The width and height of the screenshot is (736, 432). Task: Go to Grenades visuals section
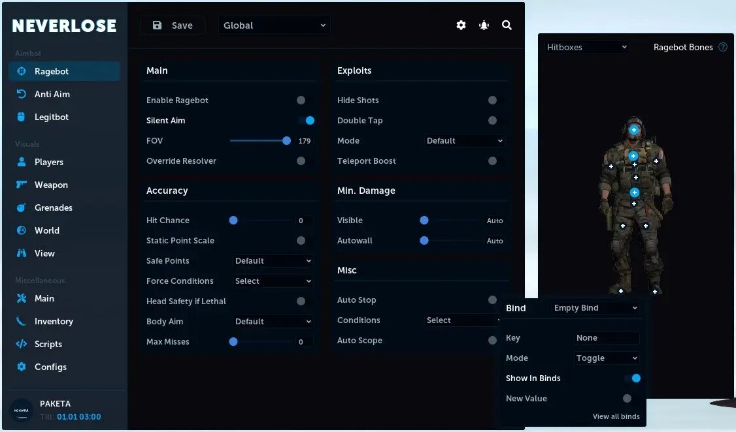click(64, 208)
